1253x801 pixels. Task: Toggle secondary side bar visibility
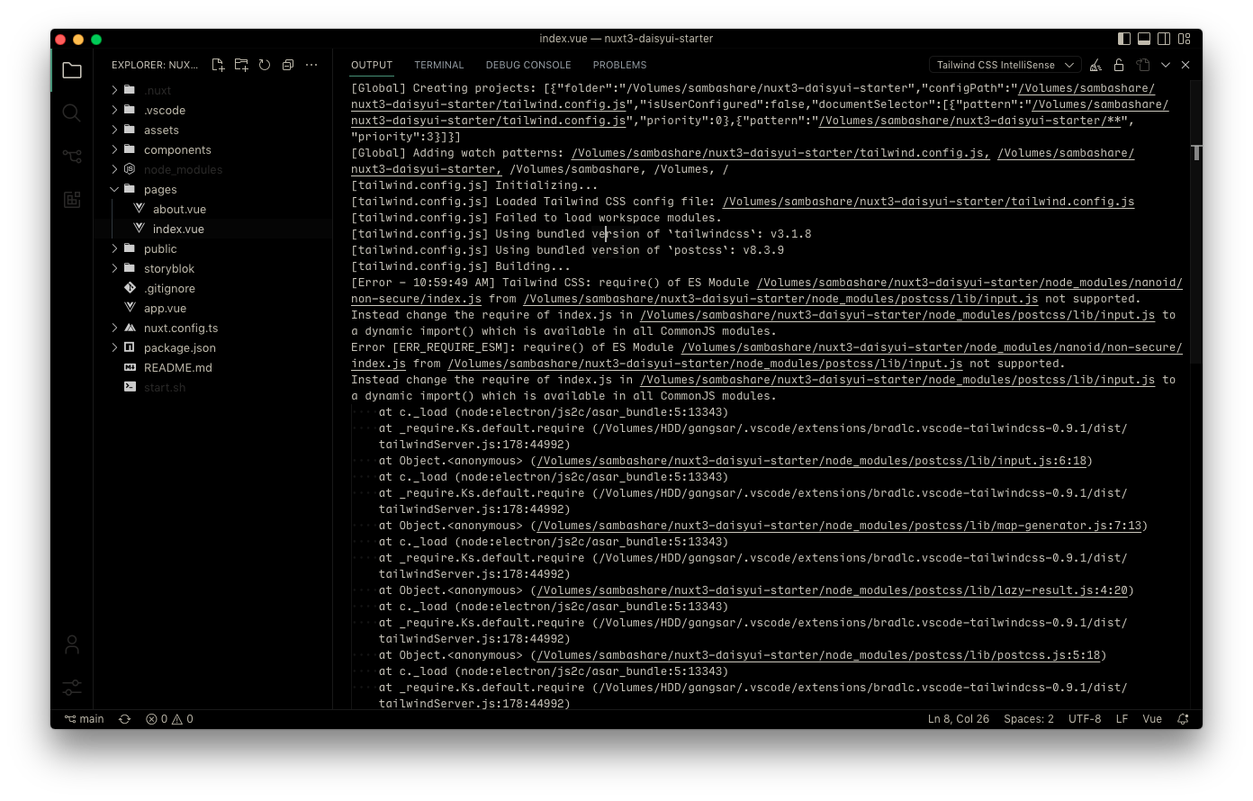(1164, 39)
